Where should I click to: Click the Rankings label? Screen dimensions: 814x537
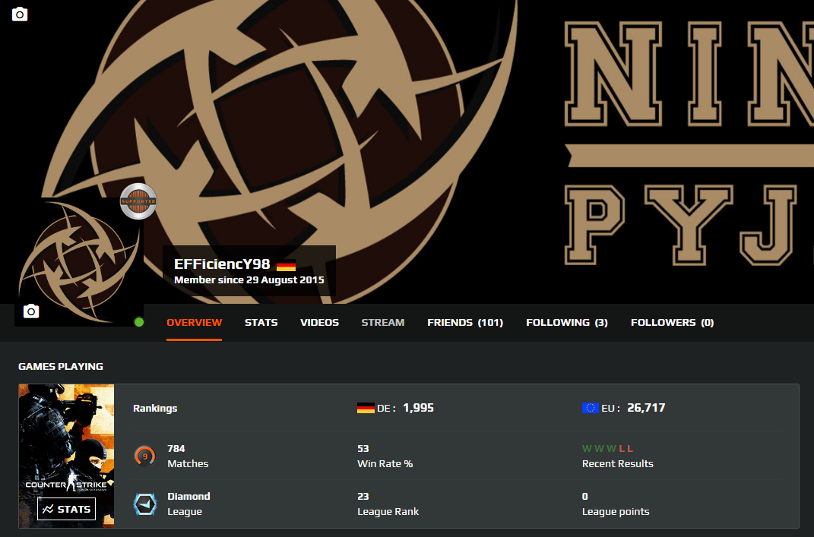pyautogui.click(x=155, y=409)
